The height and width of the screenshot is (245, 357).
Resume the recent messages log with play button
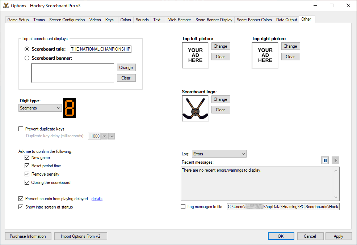coord(335,160)
